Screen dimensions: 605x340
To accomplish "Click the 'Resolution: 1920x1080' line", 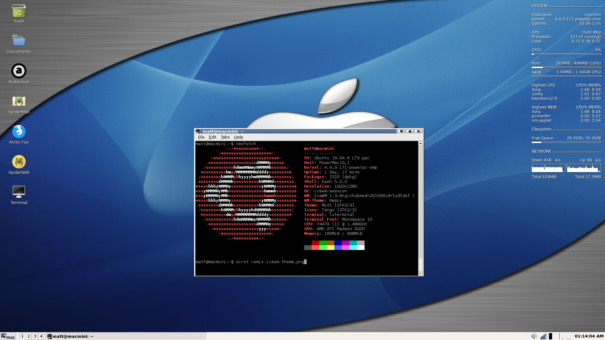I will 331,186.
